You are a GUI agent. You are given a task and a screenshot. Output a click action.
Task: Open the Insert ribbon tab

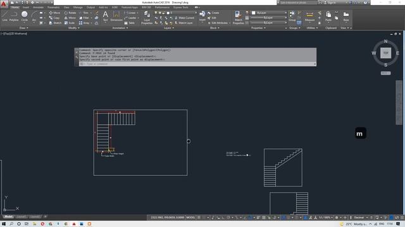pos(26,8)
